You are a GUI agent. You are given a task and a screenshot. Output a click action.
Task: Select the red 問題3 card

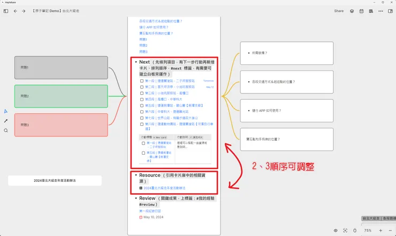61,125
